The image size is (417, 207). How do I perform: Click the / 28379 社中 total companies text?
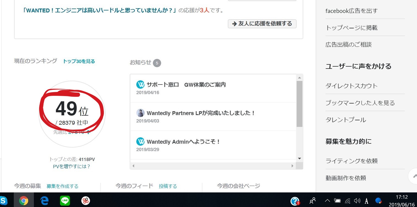point(72,123)
